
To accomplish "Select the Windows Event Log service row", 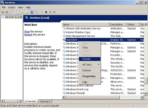I will click(103, 89).
